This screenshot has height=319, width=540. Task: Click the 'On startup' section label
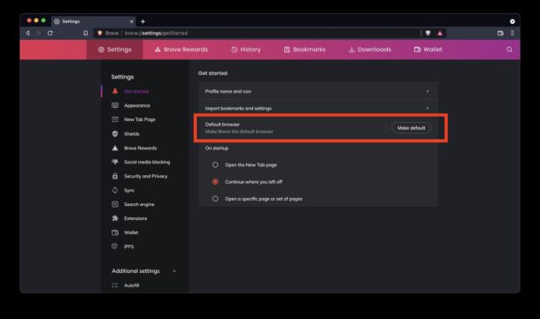(217, 148)
